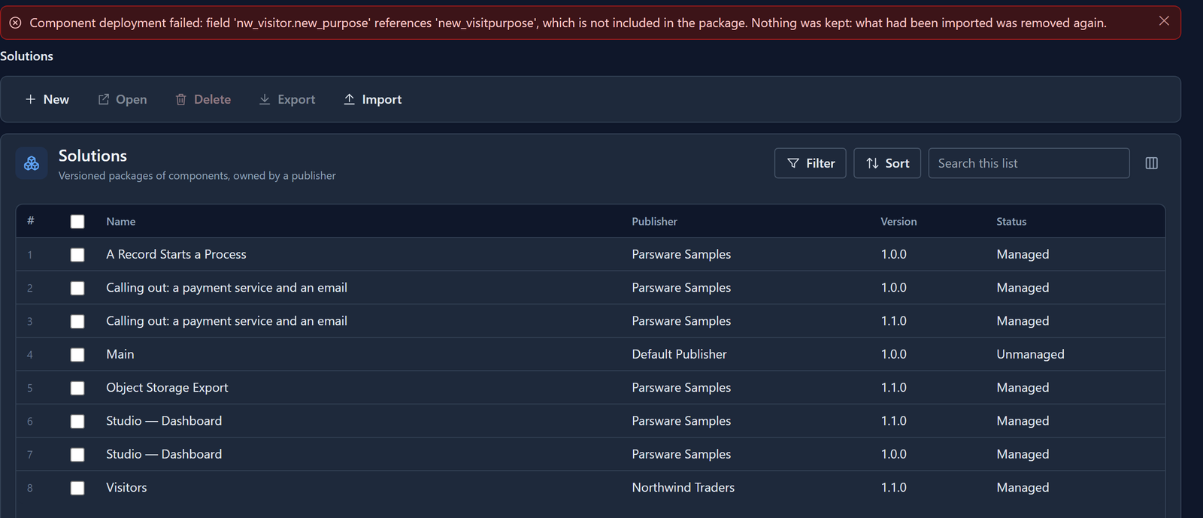
Task: Click row number 4
Action: 30,355
